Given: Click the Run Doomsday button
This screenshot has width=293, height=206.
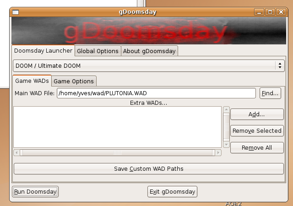Looking at the screenshot, I should click(35, 192).
